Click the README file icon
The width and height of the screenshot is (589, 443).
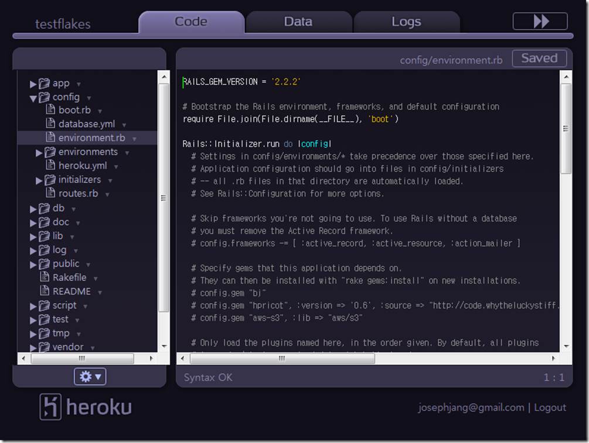[45, 290]
